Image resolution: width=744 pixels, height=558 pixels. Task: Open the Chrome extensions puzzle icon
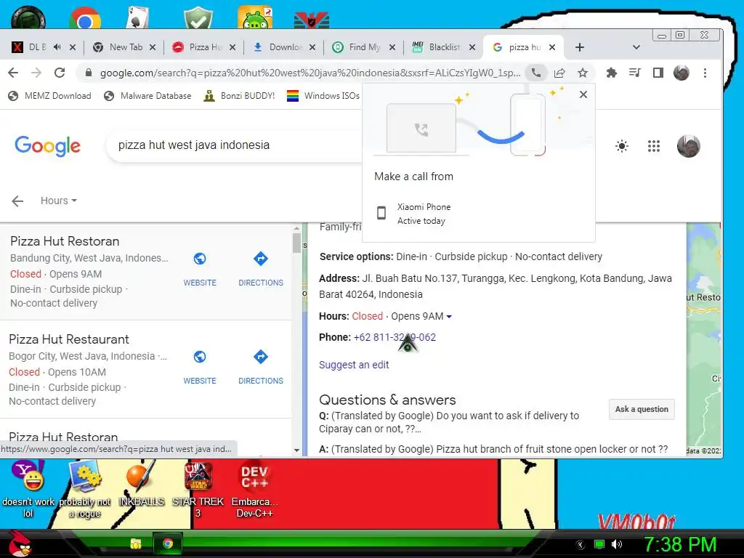tap(612, 73)
